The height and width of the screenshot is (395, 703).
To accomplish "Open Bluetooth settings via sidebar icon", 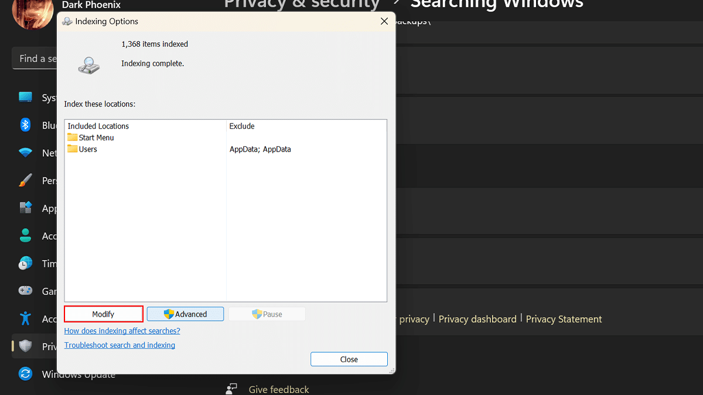I will point(25,125).
